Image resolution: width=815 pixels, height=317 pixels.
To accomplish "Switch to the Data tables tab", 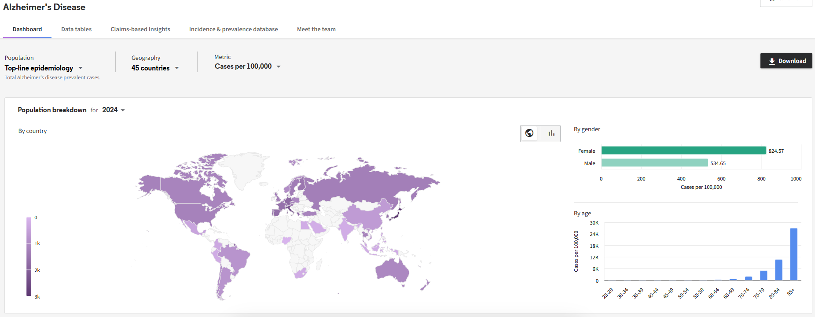I will point(76,29).
